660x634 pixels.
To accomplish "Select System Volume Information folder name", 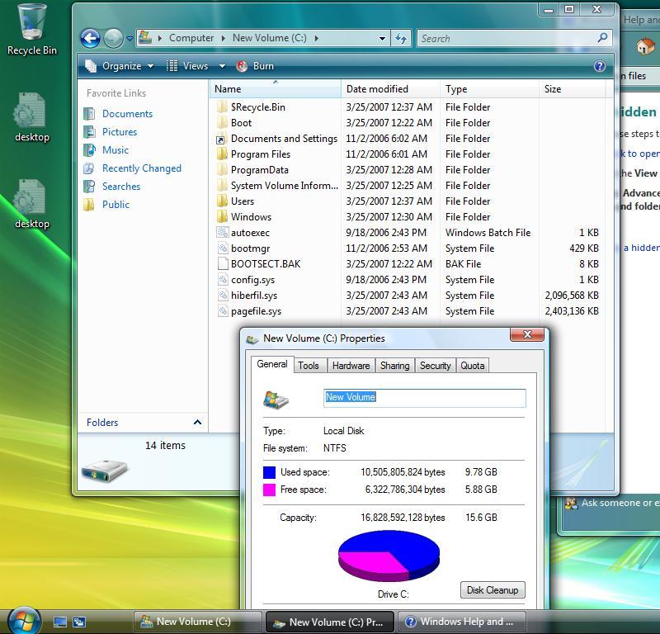I will pyautogui.click(x=284, y=186).
